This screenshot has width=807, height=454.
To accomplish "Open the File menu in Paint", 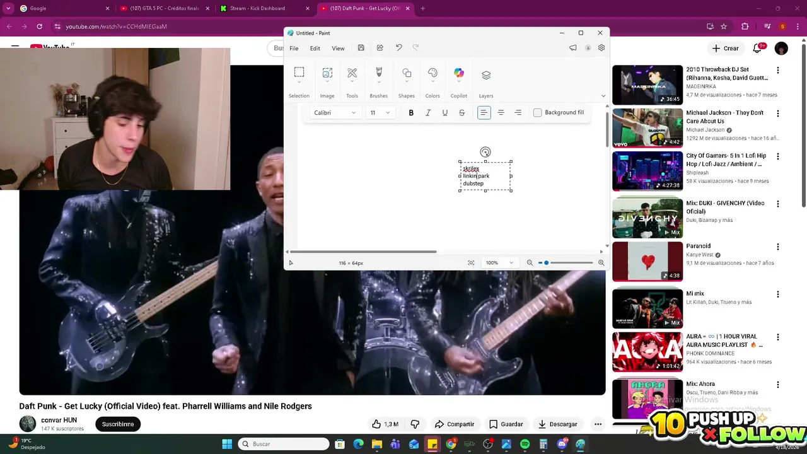I will 294,49.
